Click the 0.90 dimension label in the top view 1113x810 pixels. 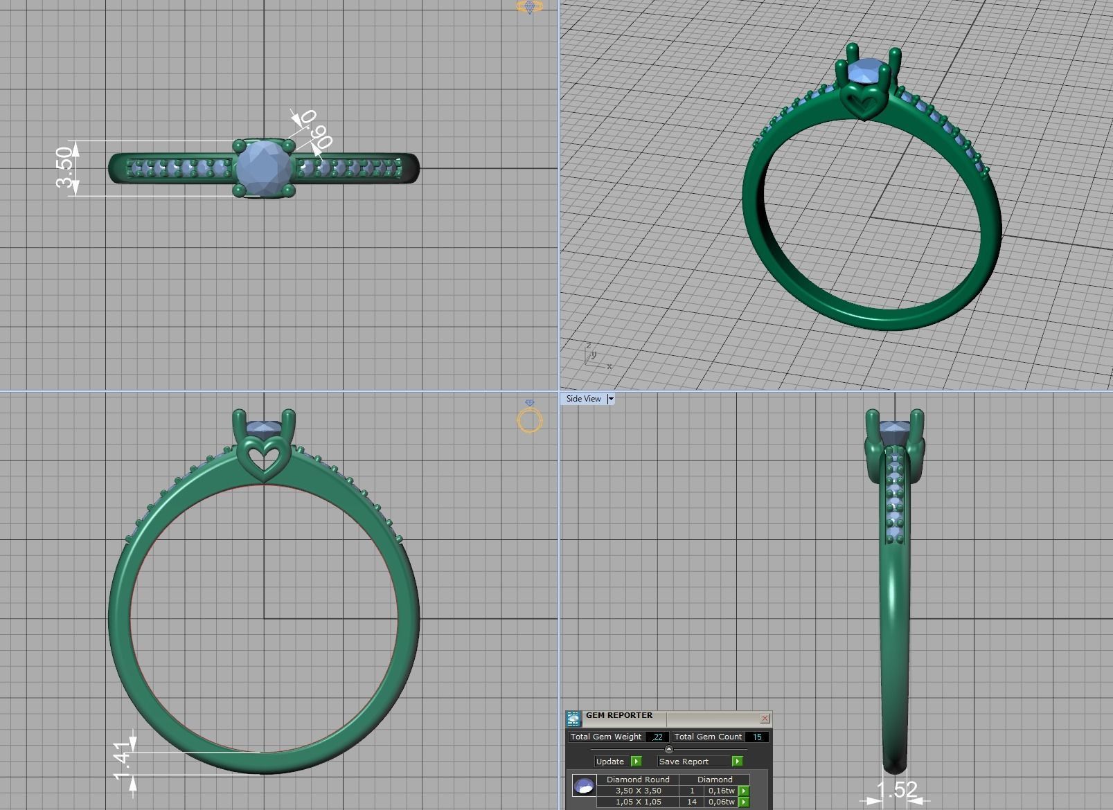[x=316, y=129]
